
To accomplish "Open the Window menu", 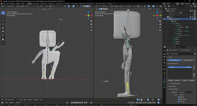I will (x=18, y=4).
